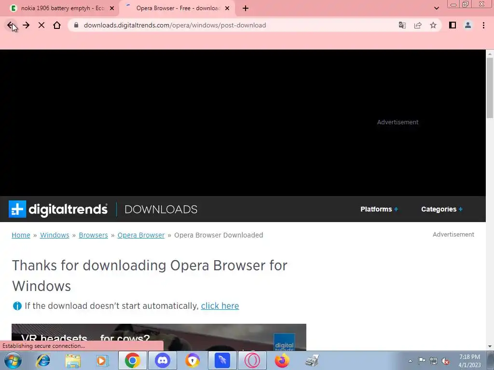The height and width of the screenshot is (370, 494).
Task: Launch Internet Explorer from taskbar
Action: (43, 360)
